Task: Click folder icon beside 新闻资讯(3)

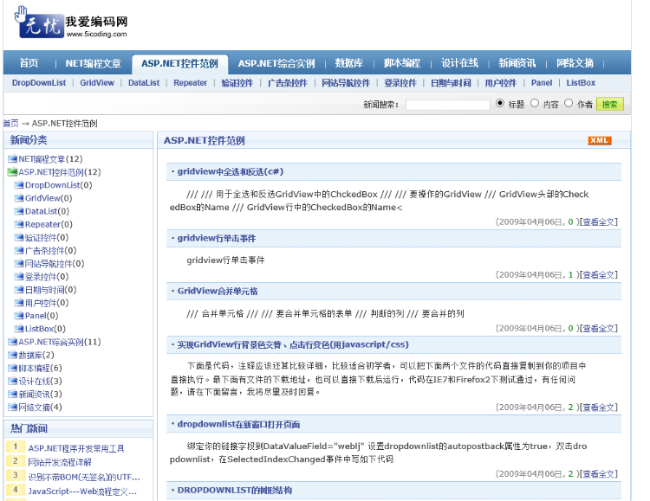Action: (x=12, y=394)
